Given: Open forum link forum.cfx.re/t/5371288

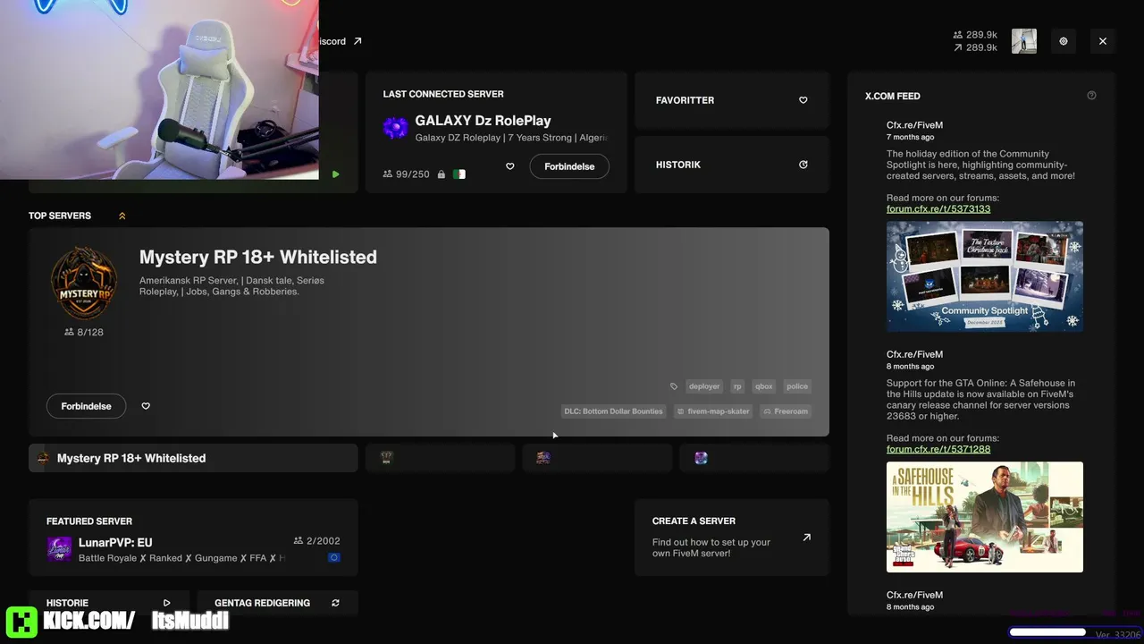Looking at the screenshot, I should [938, 450].
